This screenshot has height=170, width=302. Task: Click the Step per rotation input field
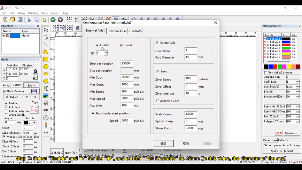point(127,63)
